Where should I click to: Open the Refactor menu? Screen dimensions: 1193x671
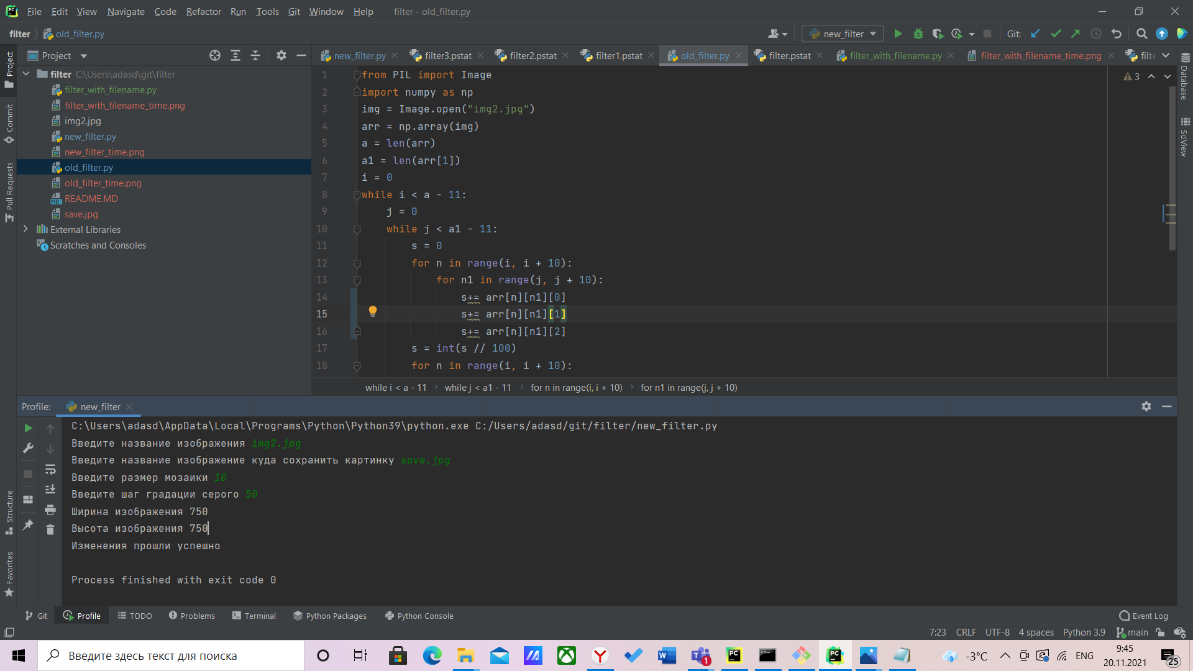tap(203, 11)
